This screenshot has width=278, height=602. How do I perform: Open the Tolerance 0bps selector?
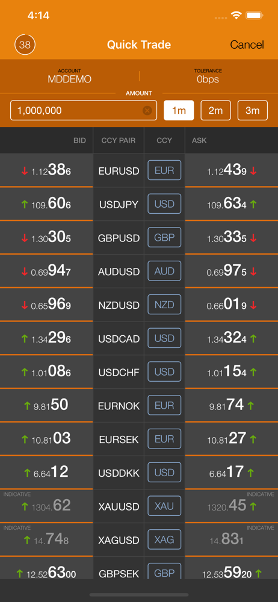click(208, 76)
